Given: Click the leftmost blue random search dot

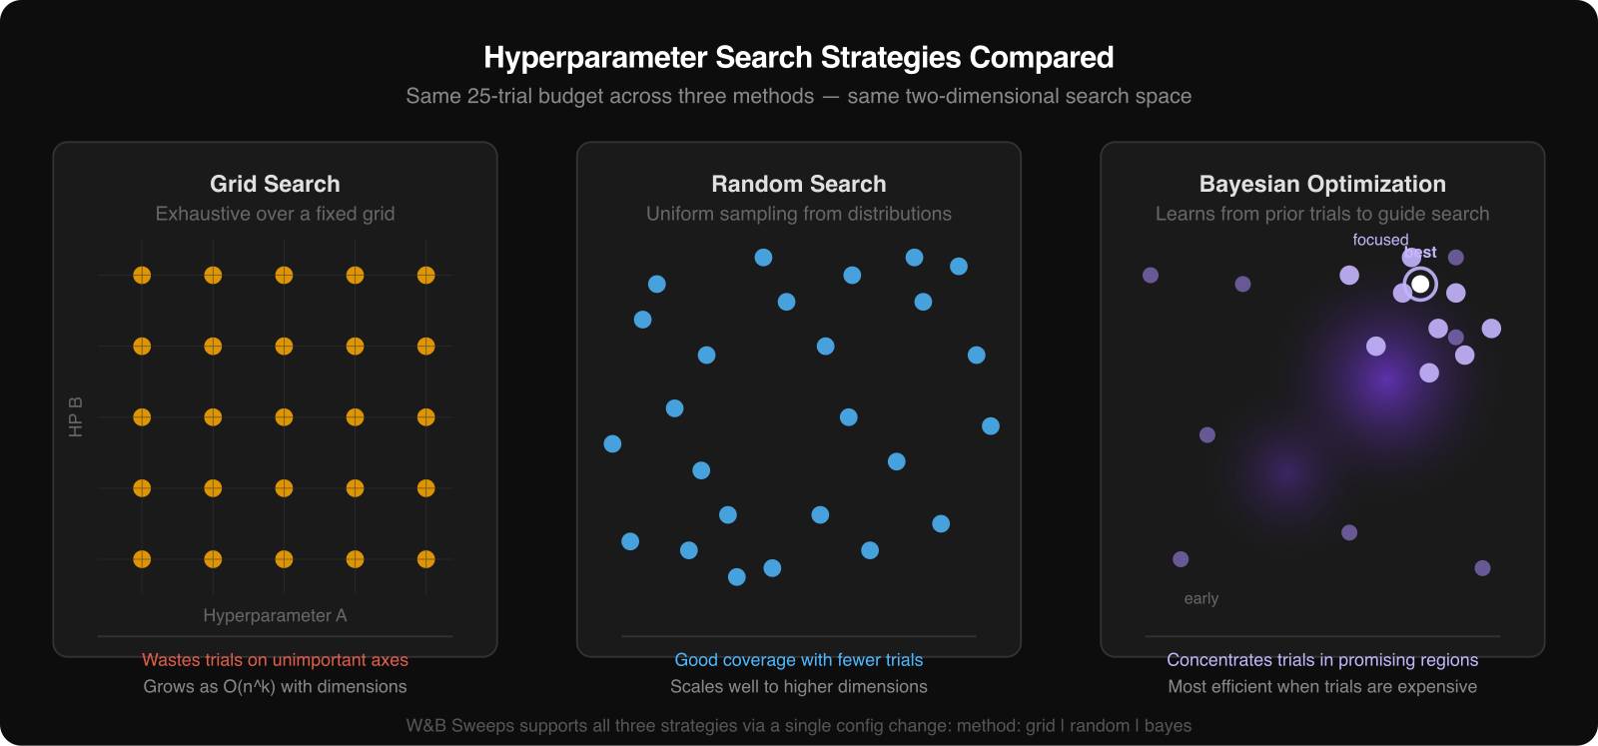Looking at the screenshot, I should pos(612,443).
